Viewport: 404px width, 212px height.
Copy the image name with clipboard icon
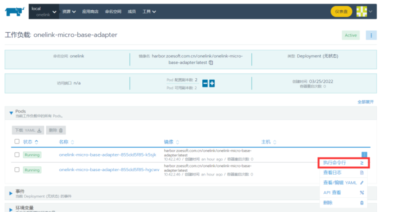point(211,62)
